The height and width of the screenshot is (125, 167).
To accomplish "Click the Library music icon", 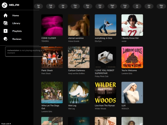I will 6,23.
